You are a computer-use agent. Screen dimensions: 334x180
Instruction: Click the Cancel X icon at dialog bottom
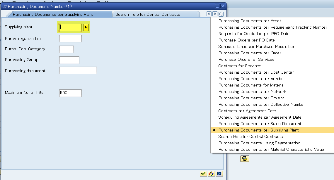pyautogui.click(x=219, y=174)
